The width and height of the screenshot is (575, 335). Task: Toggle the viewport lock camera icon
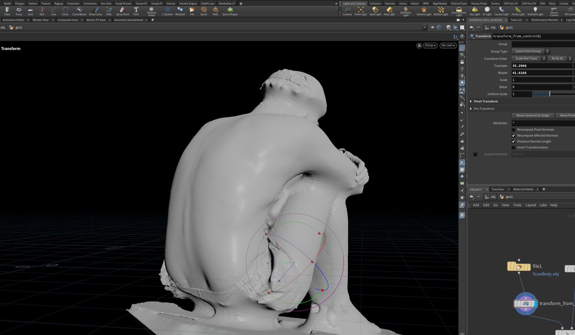pos(419,45)
